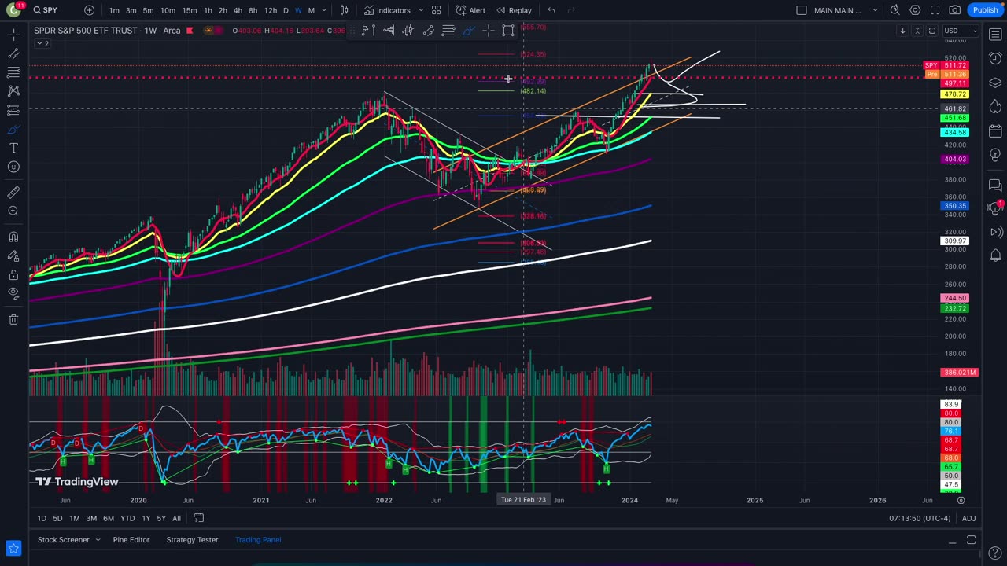Select the ruler measure tool
This screenshot has width=1007, height=566.
13,192
